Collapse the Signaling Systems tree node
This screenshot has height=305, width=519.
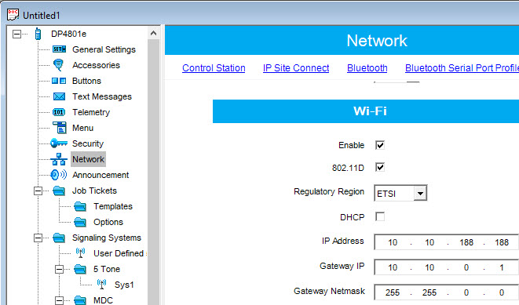pyautogui.click(x=38, y=238)
